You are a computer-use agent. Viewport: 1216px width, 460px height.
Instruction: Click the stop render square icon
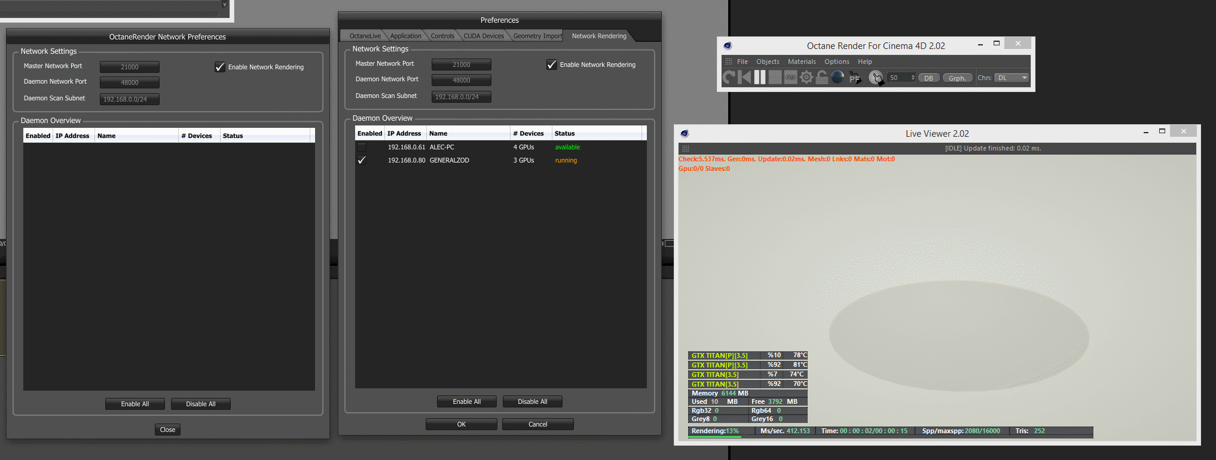[x=775, y=77]
